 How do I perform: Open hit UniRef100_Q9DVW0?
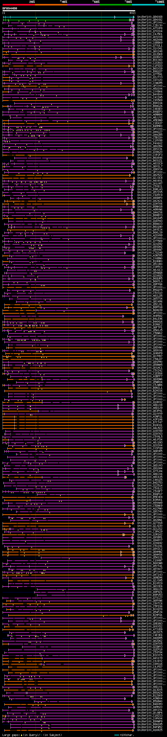(150, 348)
